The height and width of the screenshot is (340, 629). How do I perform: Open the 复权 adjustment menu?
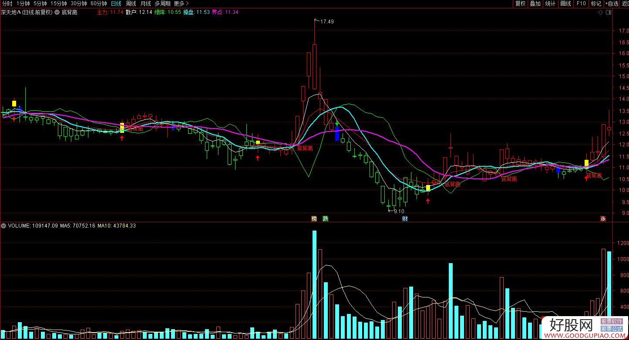tap(520, 3)
